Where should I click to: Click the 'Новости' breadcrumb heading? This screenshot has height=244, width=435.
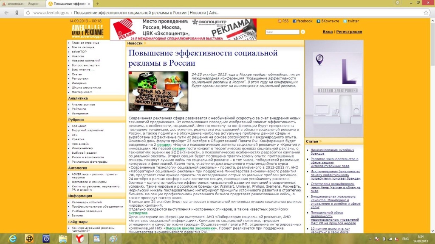[135, 43]
